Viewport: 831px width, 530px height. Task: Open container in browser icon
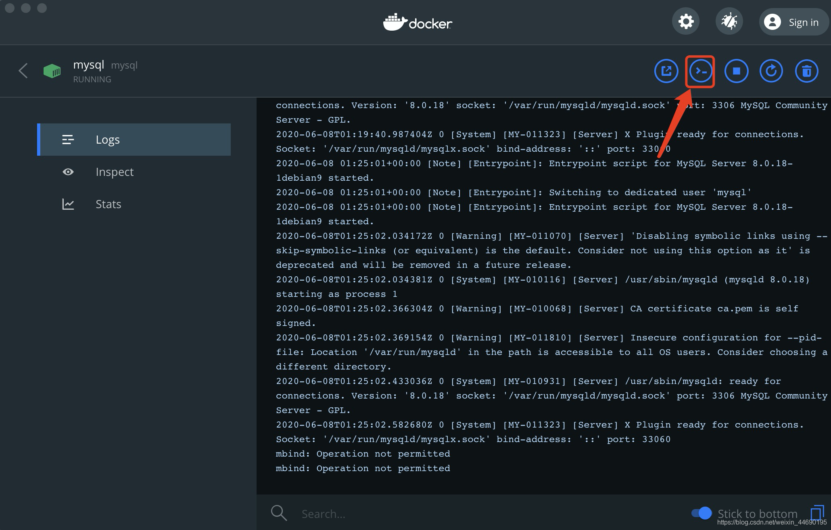666,71
